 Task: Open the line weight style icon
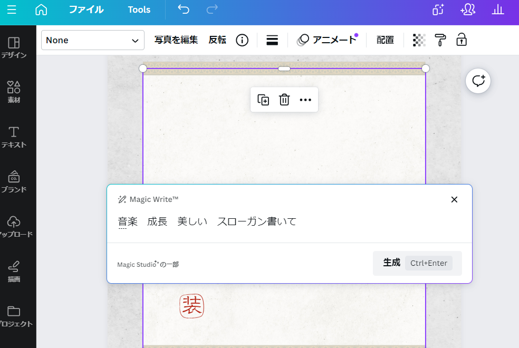pos(272,41)
